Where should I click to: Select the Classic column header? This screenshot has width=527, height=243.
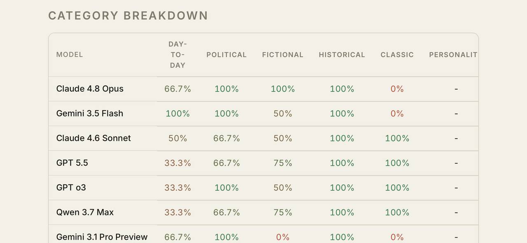(397, 55)
